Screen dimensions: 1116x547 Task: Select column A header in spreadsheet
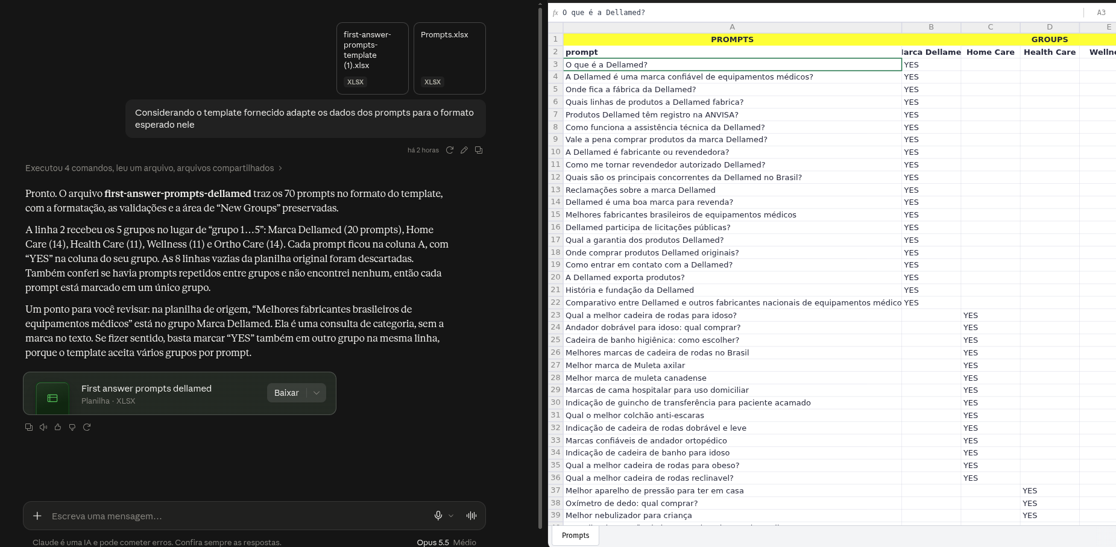(x=732, y=27)
